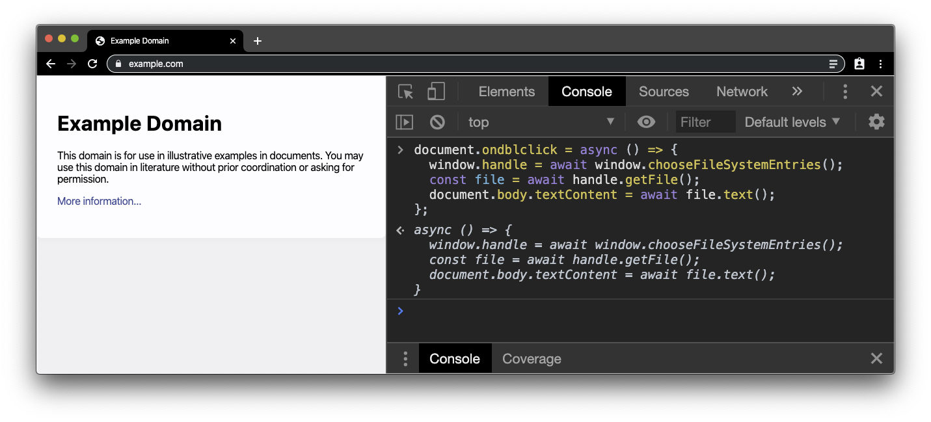
Task: Follow the More information... link
Action: click(x=99, y=201)
